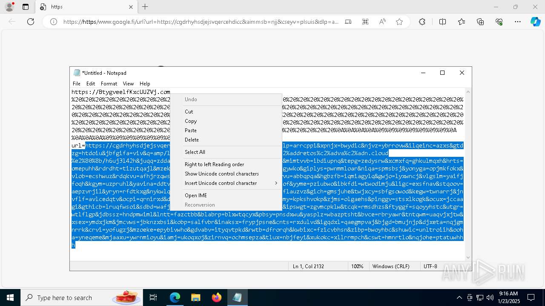Click Windows (CRLF) status entry
This screenshot has height=306, width=545.
(391, 266)
